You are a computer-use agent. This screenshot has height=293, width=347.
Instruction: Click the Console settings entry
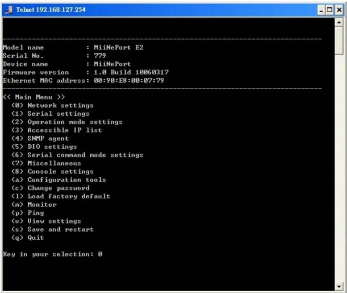[52, 171]
